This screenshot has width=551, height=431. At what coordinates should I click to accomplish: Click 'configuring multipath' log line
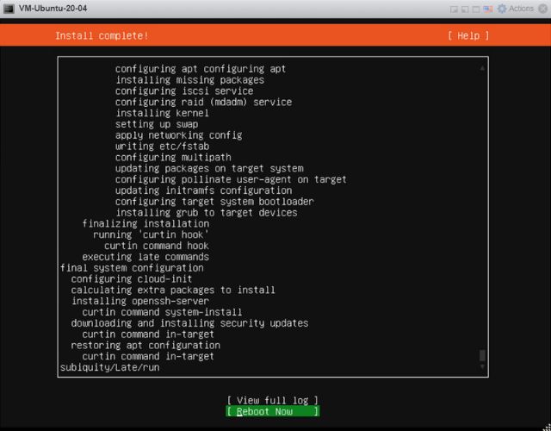[173, 157]
